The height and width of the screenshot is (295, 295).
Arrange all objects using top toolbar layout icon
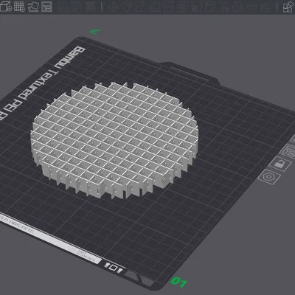click(x=46, y=7)
